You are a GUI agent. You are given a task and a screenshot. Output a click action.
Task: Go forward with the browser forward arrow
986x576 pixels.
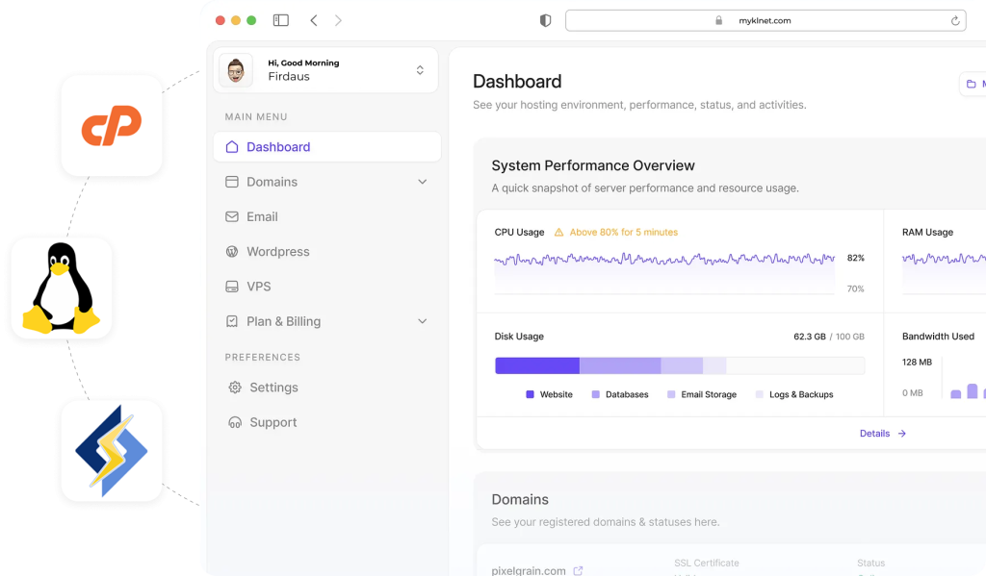point(338,20)
